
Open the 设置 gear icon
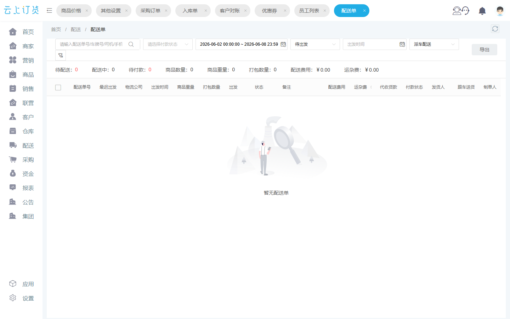pos(13,298)
